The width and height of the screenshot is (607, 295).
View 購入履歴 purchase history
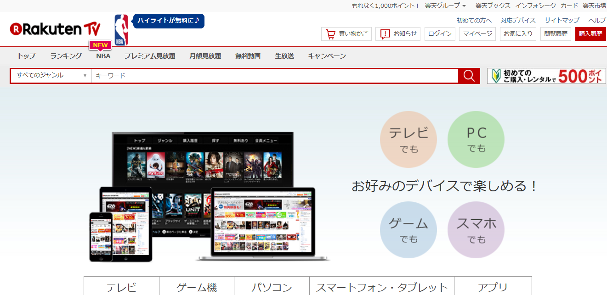tap(590, 34)
